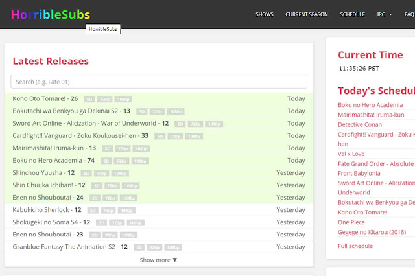This screenshot has height=276, width=415.
Task: Select SD badge for Mairimashita! Iruma-kun 13
Action: coord(108,149)
